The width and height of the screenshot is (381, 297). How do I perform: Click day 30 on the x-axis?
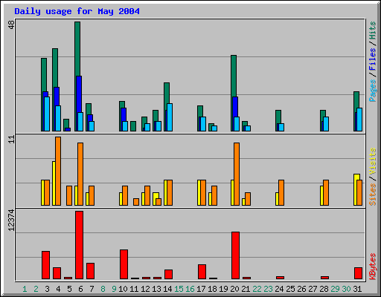[x=346, y=289]
